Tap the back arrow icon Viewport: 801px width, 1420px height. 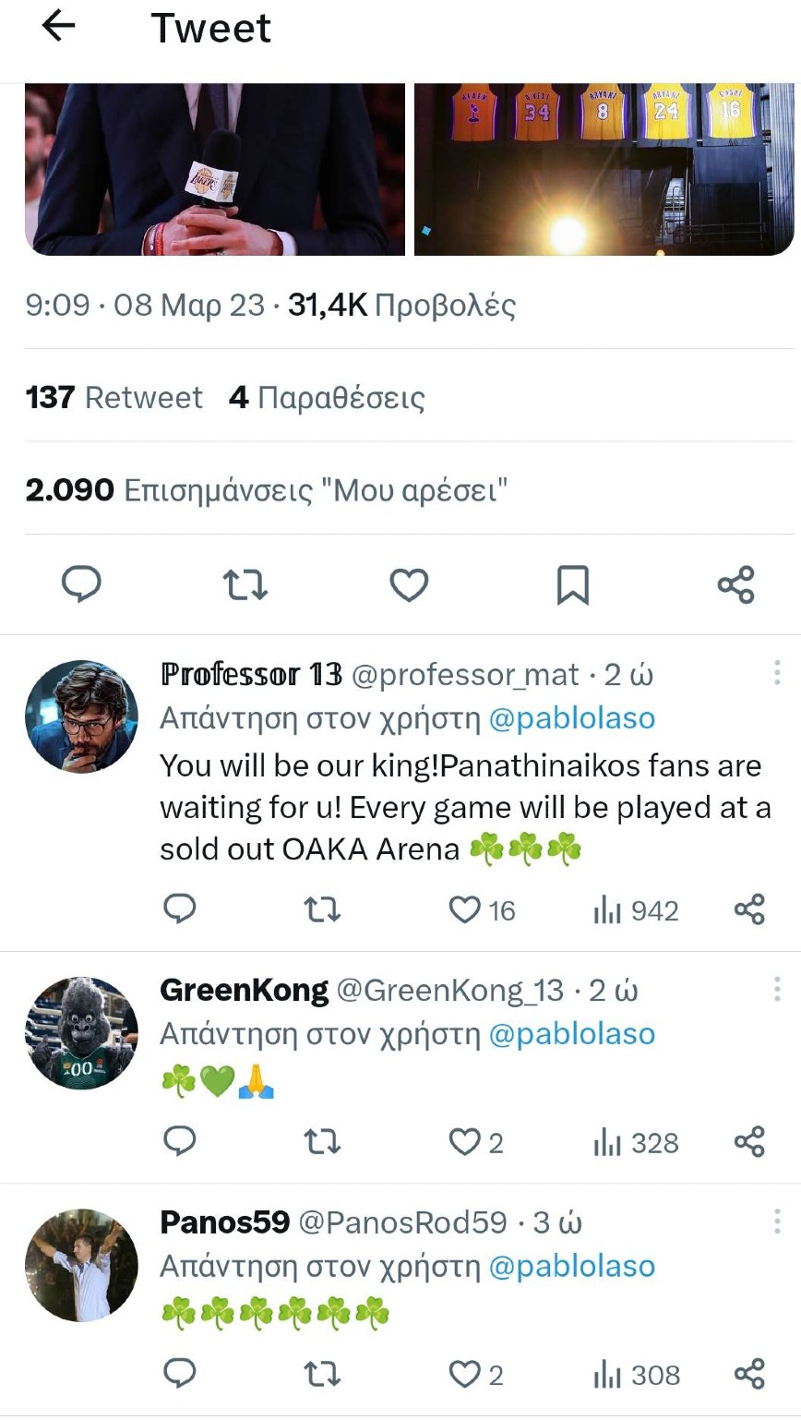(x=58, y=27)
